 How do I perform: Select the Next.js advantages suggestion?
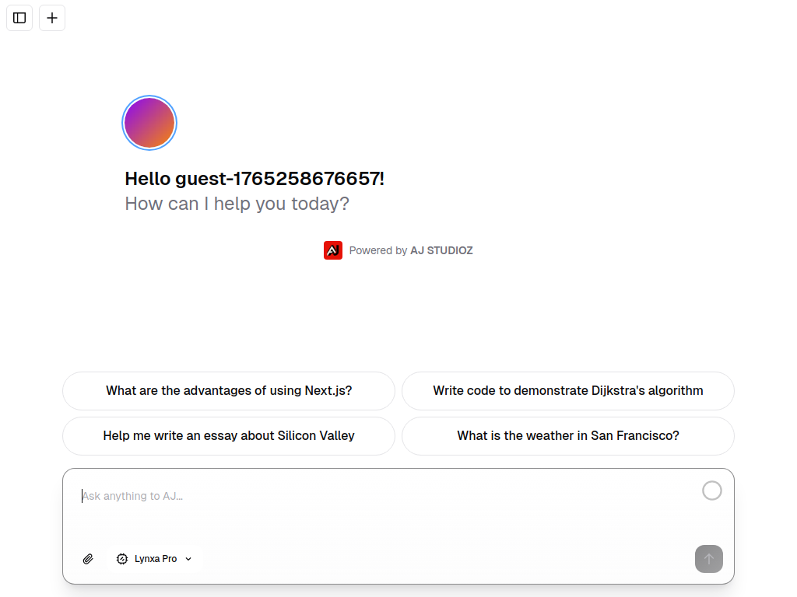click(x=229, y=391)
